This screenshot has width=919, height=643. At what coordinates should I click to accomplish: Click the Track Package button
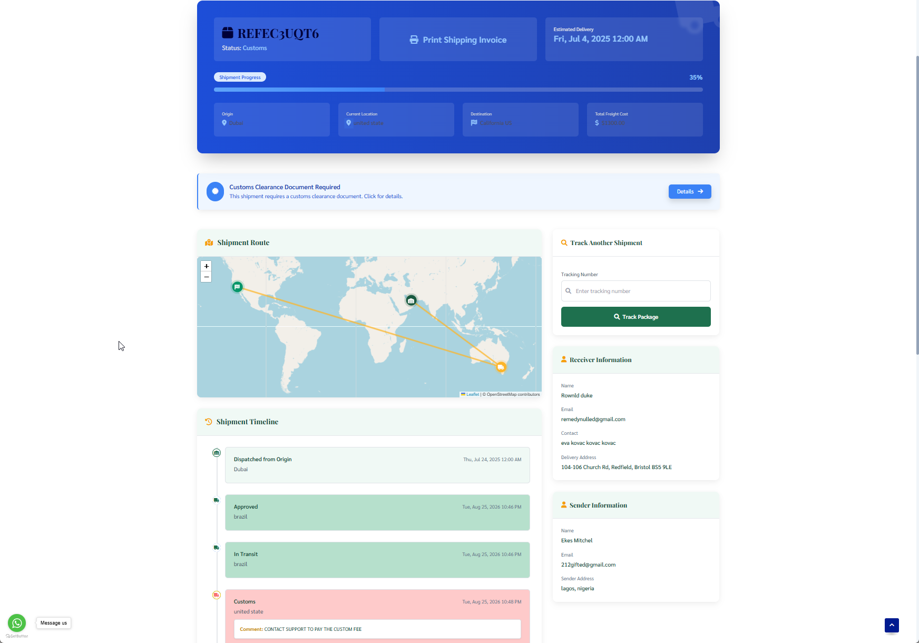636,317
